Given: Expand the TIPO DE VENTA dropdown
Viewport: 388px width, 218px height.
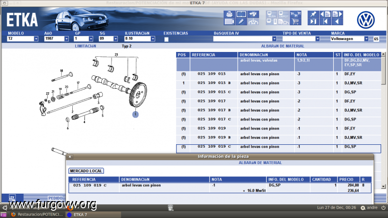Looking at the screenshot, I should pyautogui.click(x=318, y=39).
